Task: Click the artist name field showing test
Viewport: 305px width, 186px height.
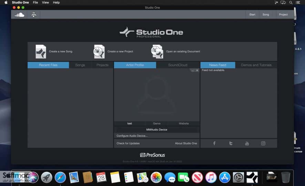Action: tap(130, 123)
